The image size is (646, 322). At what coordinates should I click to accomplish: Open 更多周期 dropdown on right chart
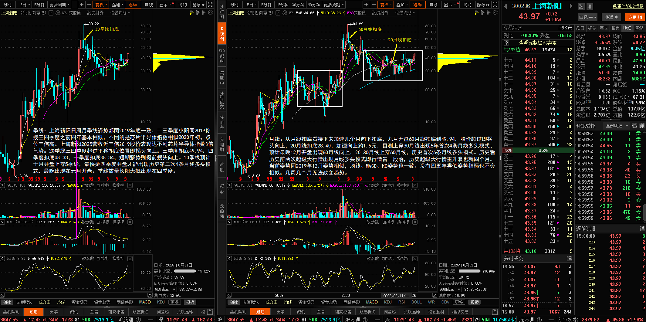click(x=333, y=5)
